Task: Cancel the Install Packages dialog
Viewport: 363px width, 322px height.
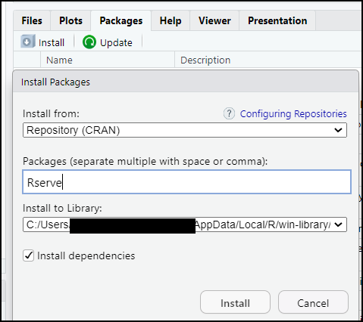Action: pos(313,302)
